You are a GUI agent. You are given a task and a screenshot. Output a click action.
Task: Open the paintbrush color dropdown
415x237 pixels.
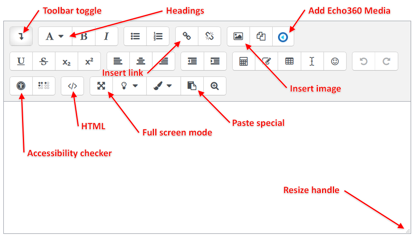click(163, 86)
